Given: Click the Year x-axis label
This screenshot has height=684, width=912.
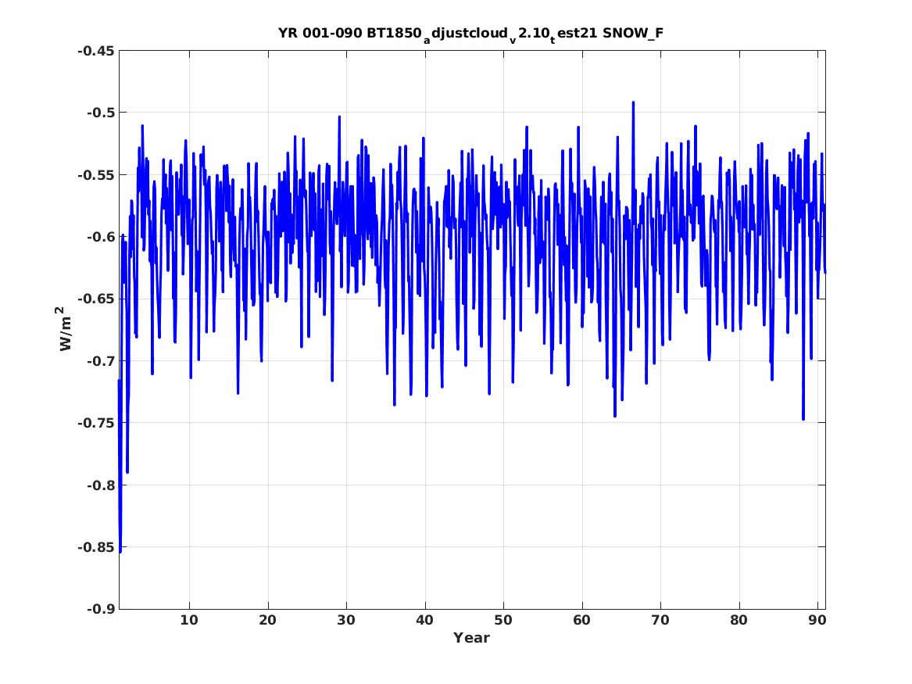Looking at the screenshot, I should tap(471, 638).
